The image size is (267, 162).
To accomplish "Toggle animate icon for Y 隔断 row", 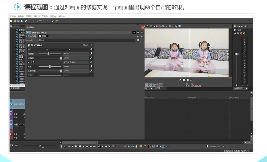I will 91,58.
